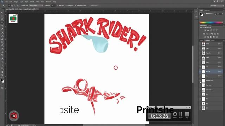The height and width of the screenshot is (126, 225).
Task: Open the Image menu
Action: point(16,2)
